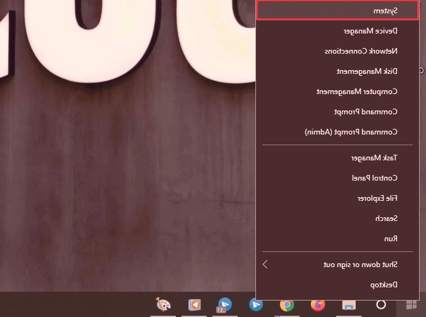Open Task Manager from the menu

[338, 158]
